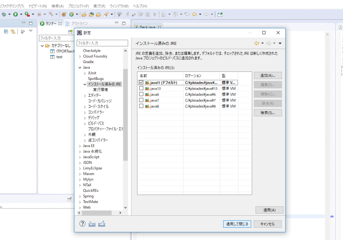
Task: Open the ウィンドウ(W) menu
Action: coord(119,6)
